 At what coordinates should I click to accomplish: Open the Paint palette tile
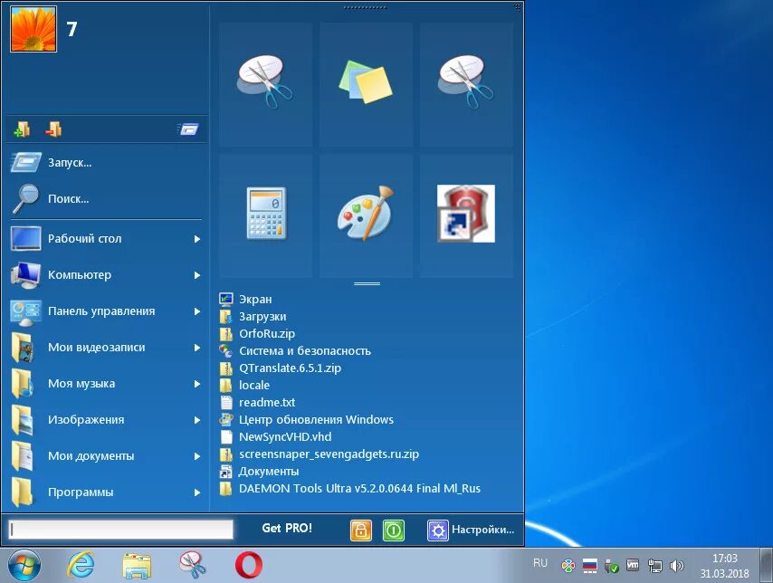[366, 215]
